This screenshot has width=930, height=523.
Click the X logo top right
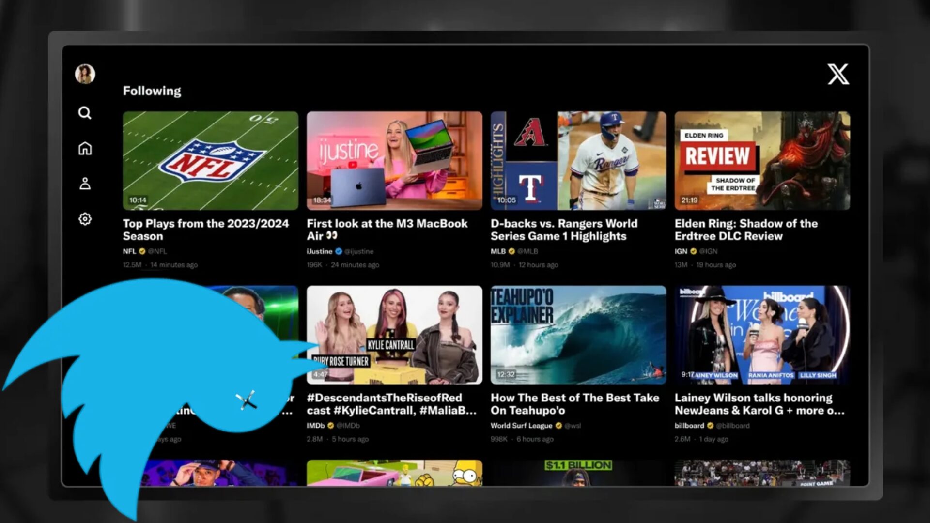(x=838, y=74)
